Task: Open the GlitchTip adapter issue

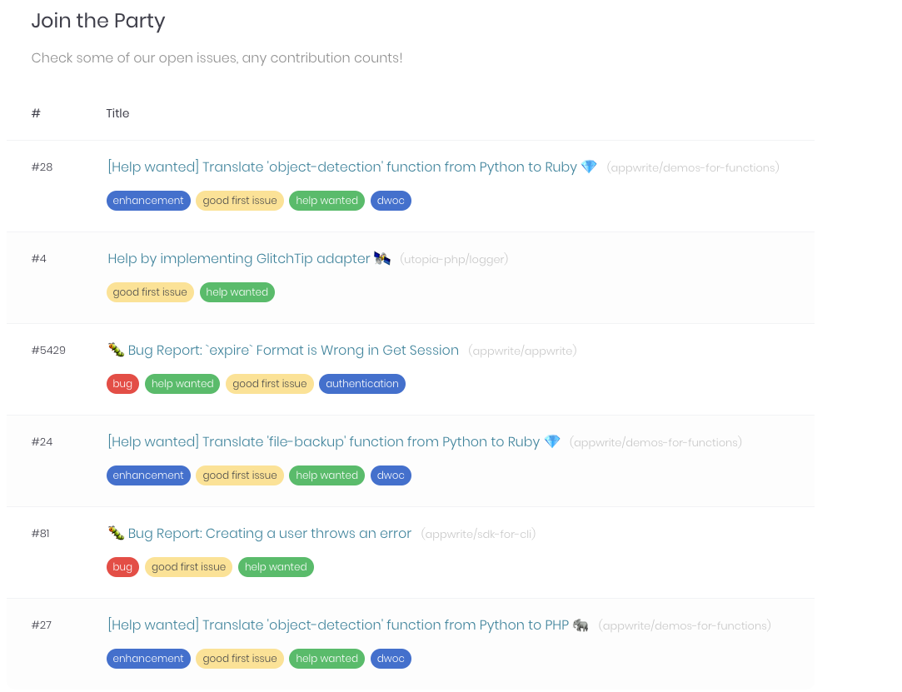Action: click(x=237, y=258)
